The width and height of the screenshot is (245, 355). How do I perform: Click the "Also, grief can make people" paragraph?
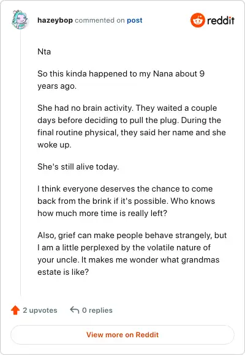(132, 253)
